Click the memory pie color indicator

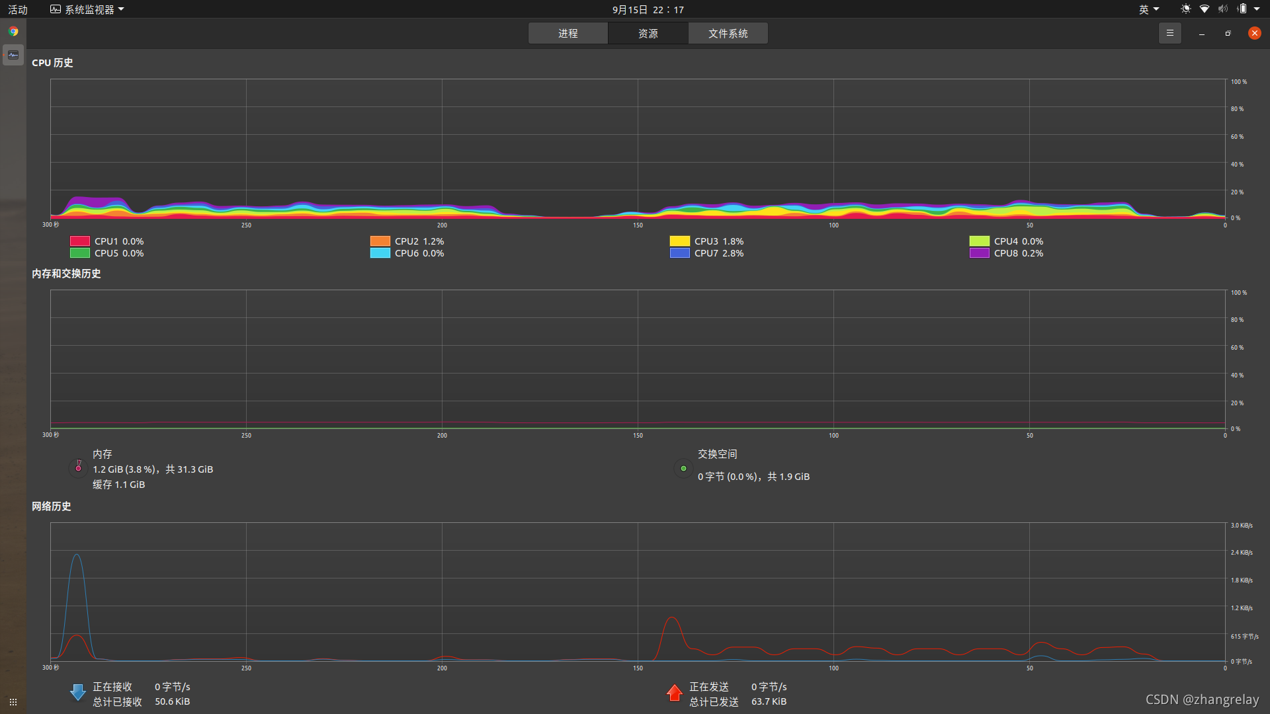click(78, 467)
